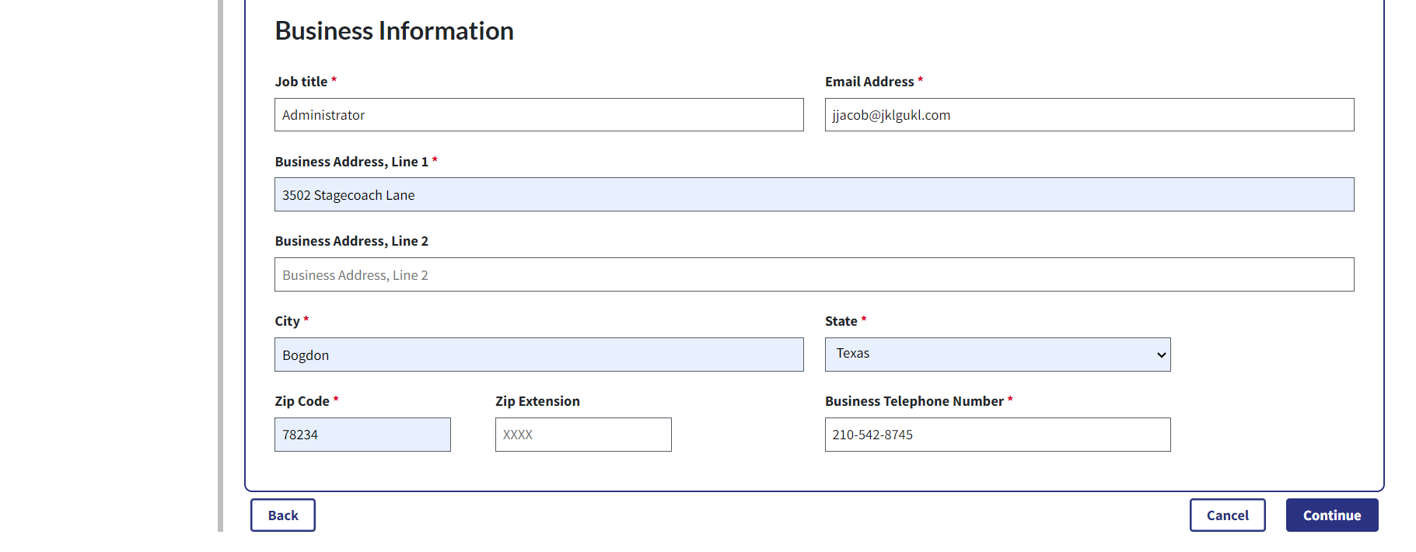Open the State dropdown showing Texas
Screen dimensions: 1416x552
coord(997,355)
